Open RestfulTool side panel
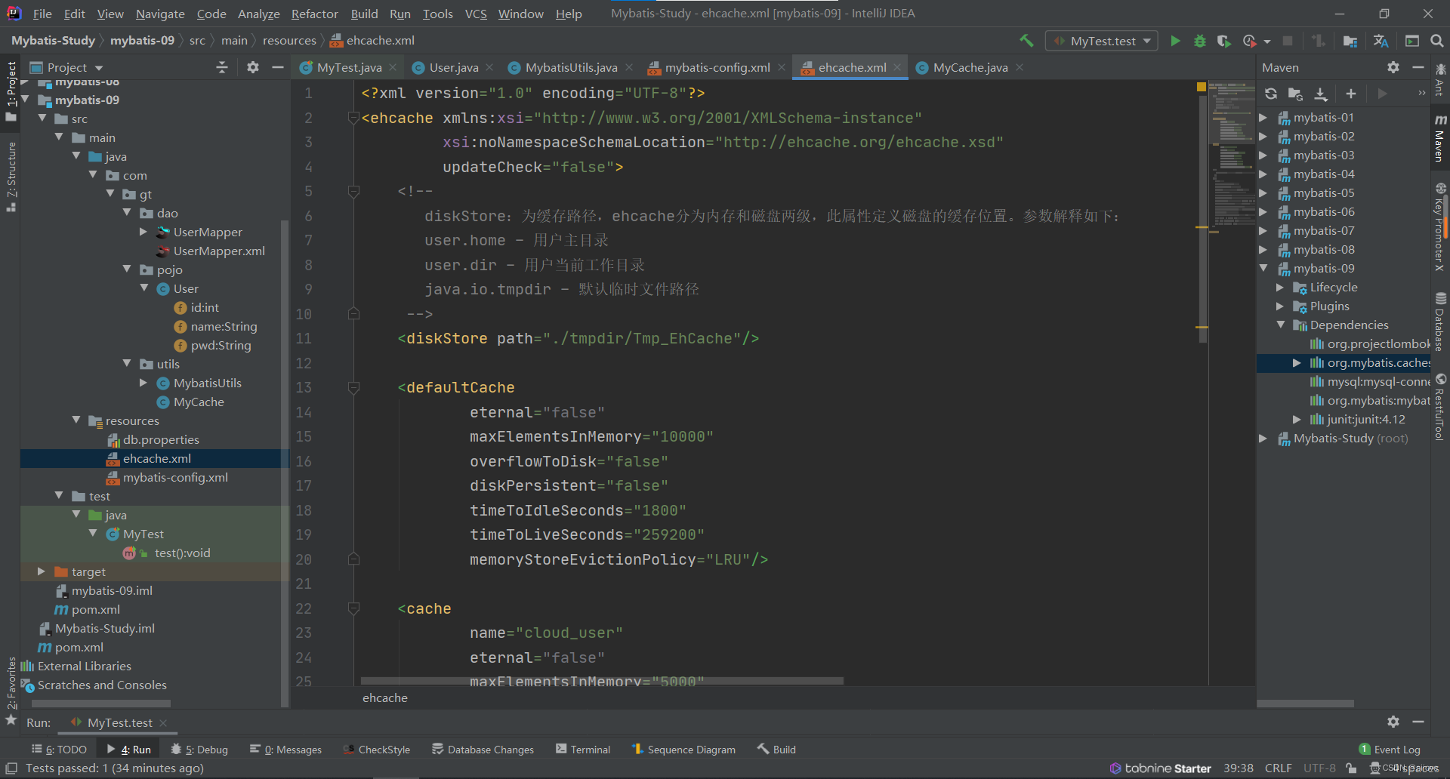1450x779 pixels. 1440,407
